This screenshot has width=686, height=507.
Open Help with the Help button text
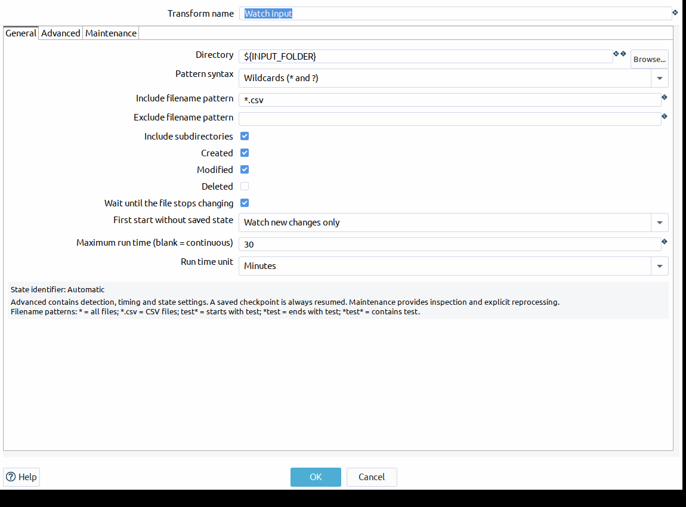coord(27,477)
